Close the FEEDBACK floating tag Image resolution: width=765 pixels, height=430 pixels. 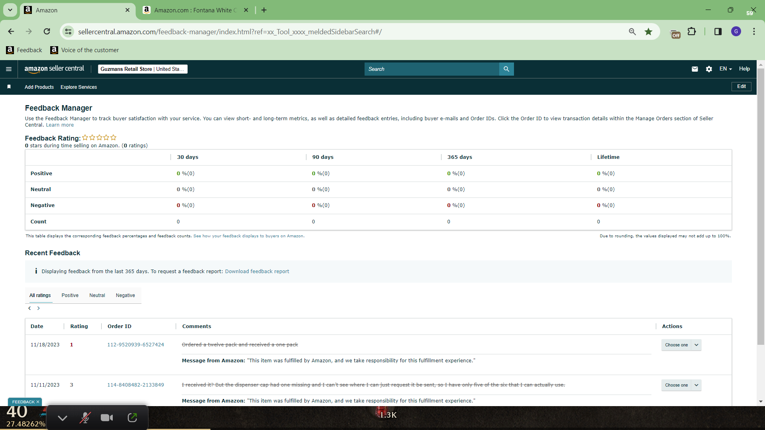pos(38,402)
